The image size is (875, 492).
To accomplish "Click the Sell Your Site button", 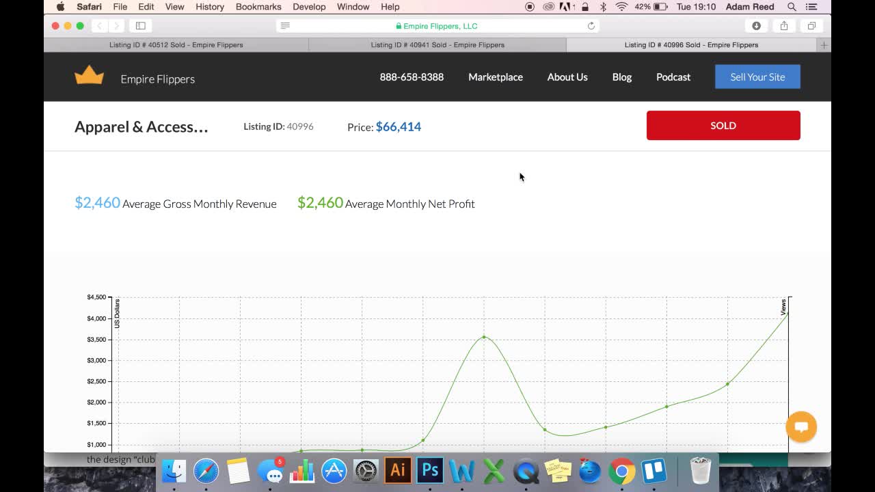I will click(757, 77).
